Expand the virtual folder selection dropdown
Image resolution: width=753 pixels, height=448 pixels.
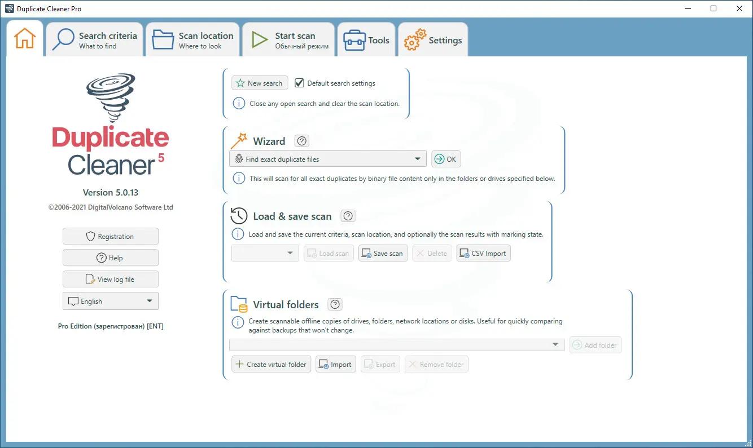pyautogui.click(x=397, y=345)
